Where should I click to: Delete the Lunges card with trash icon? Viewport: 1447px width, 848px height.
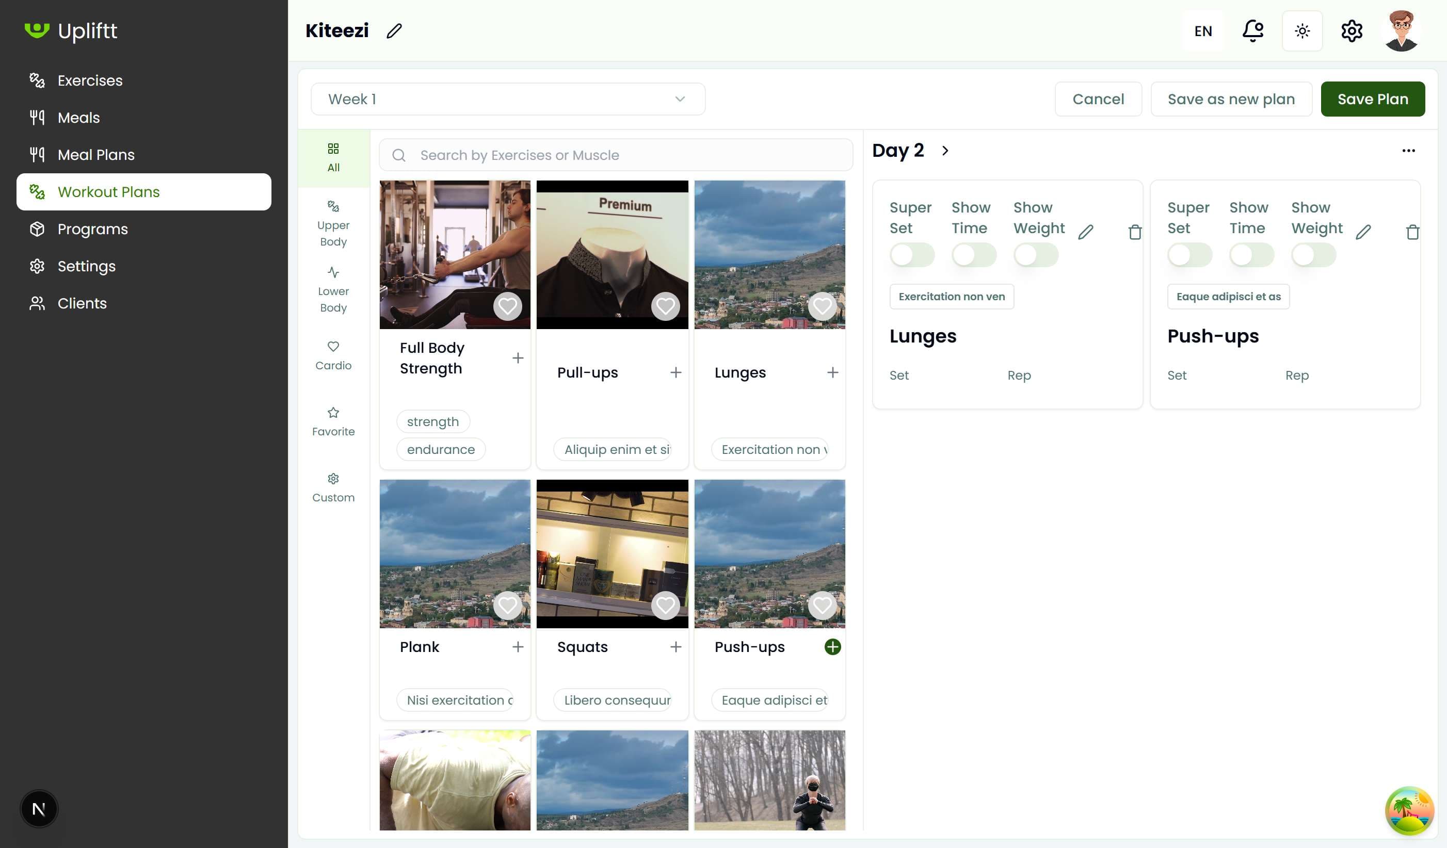point(1135,232)
